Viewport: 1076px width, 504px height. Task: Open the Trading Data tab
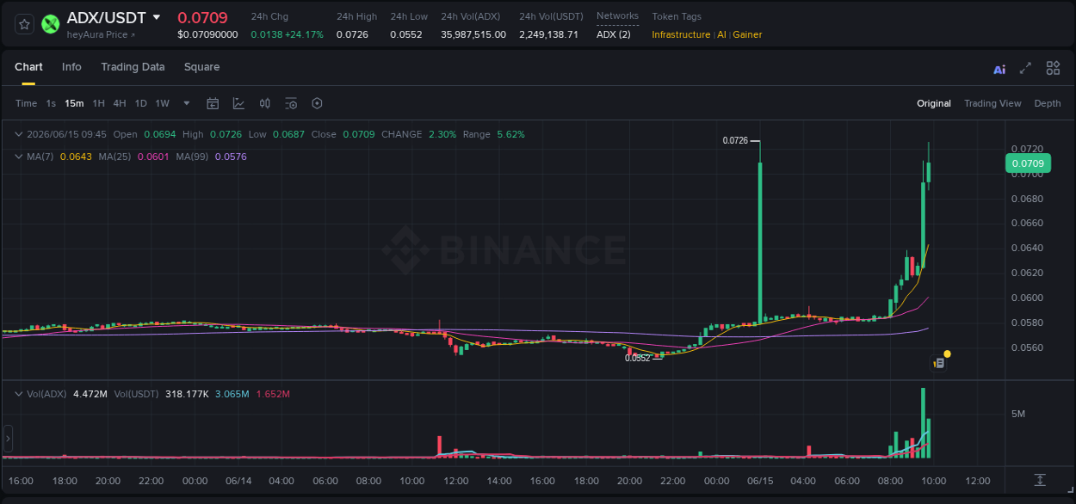point(133,67)
